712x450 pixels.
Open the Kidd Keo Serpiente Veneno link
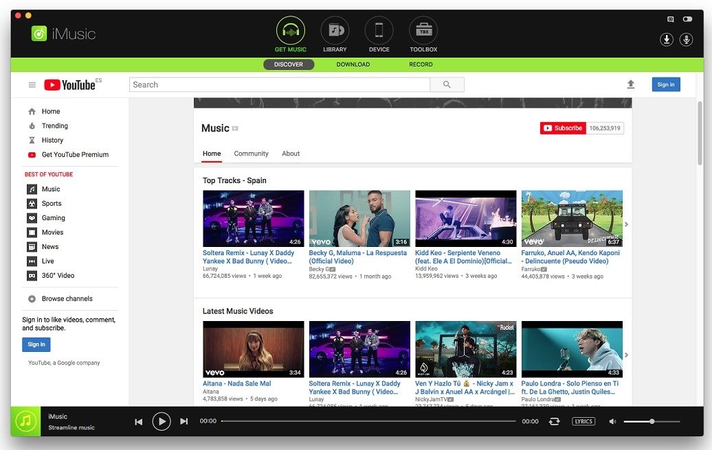tap(463, 257)
